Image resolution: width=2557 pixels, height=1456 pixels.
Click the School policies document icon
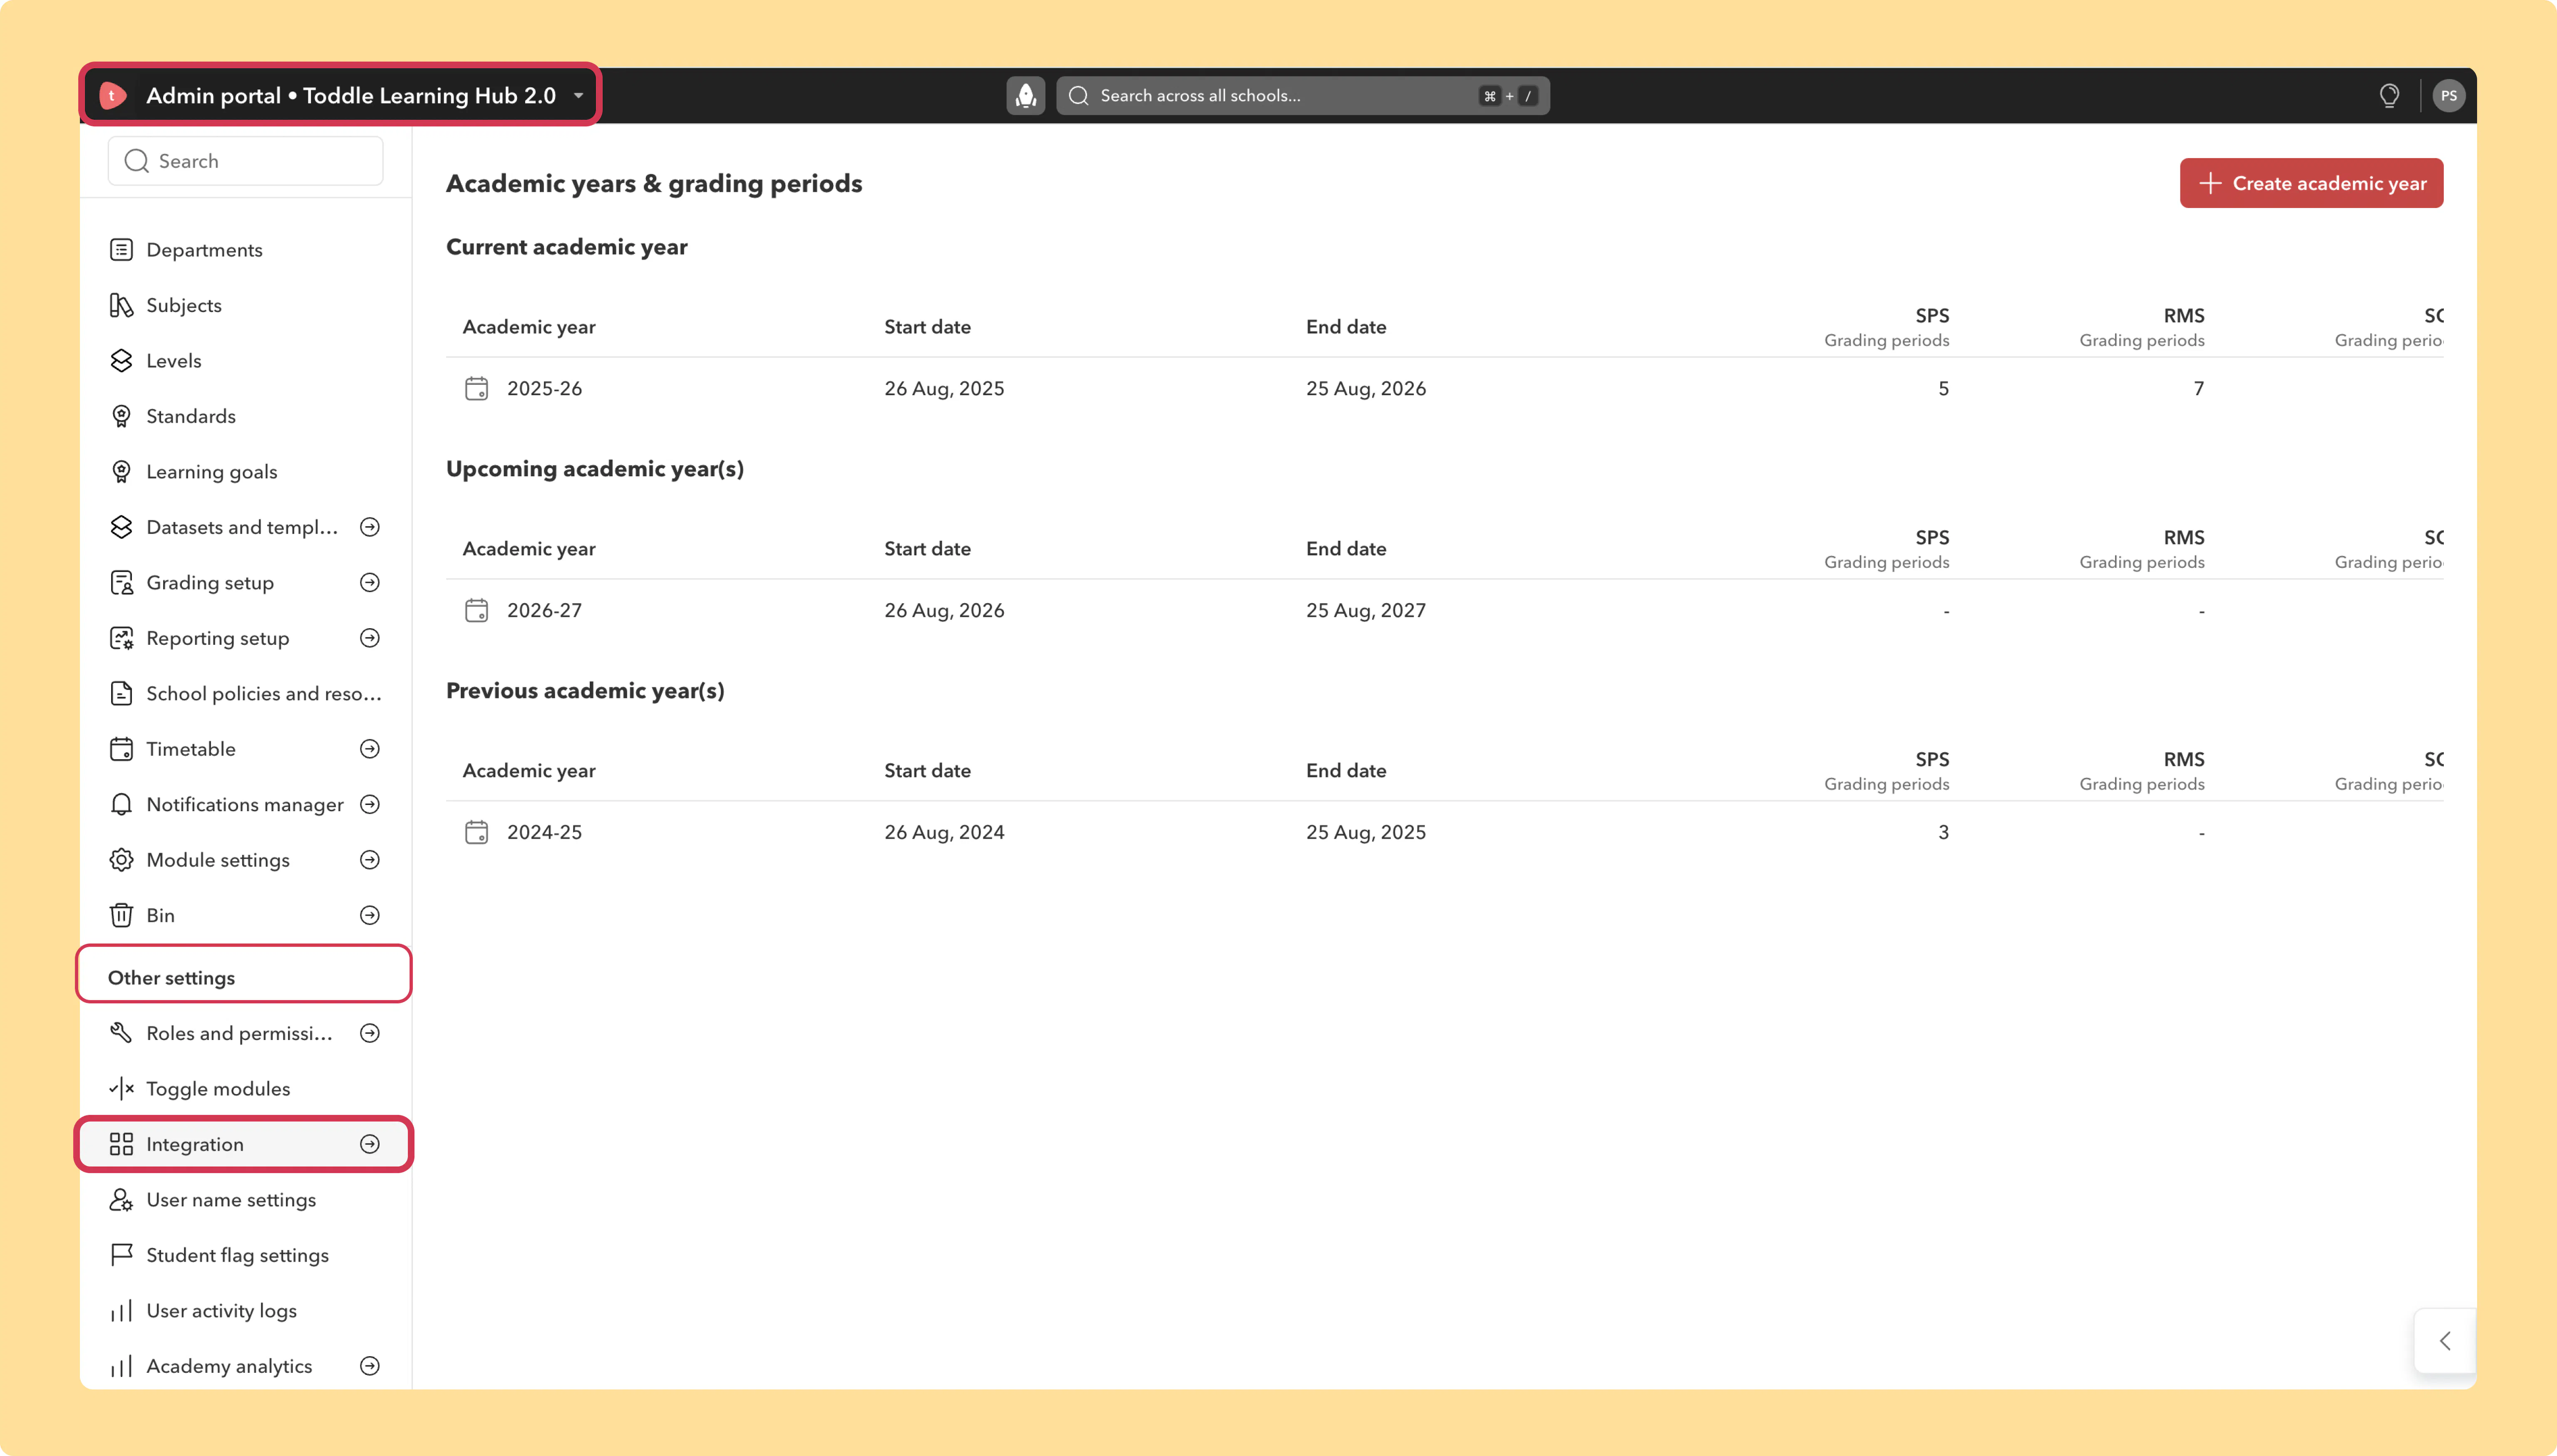pos(121,693)
